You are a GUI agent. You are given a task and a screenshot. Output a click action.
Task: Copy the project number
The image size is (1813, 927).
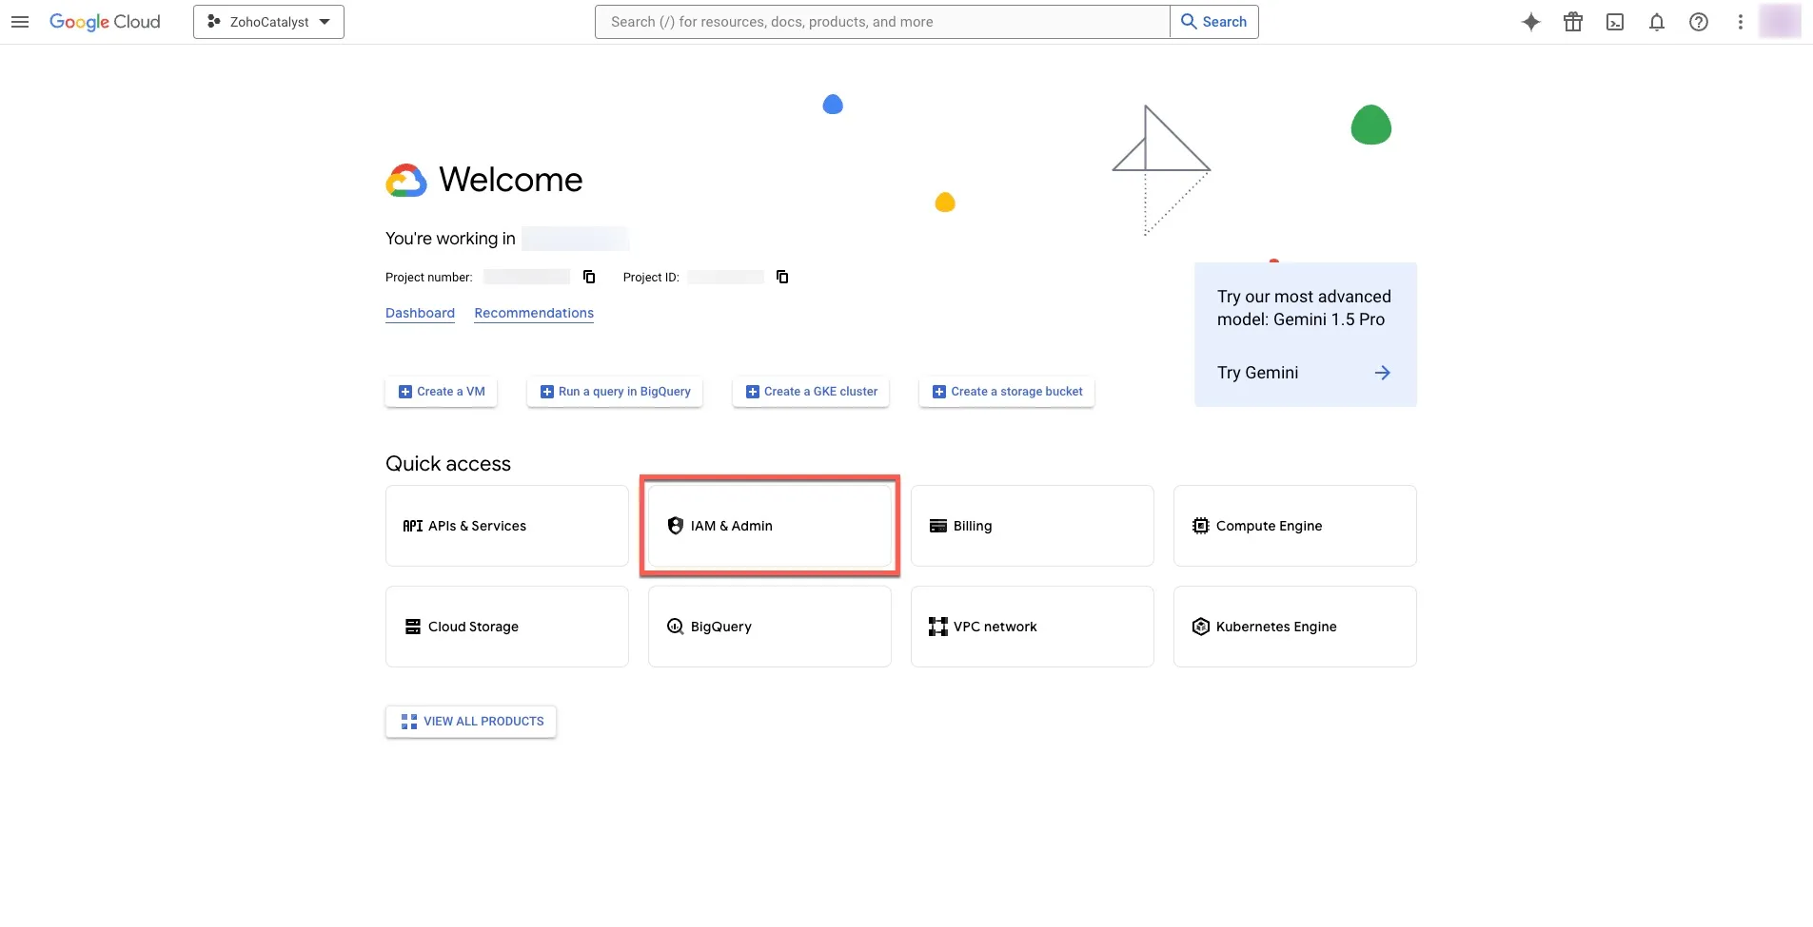coord(589,277)
